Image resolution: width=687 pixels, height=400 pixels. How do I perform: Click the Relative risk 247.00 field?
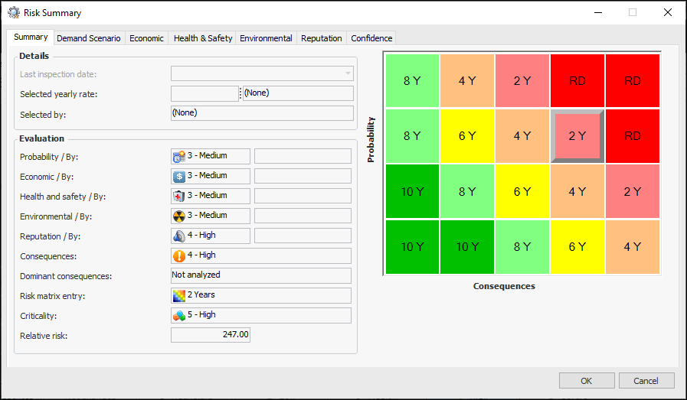pyautogui.click(x=211, y=335)
